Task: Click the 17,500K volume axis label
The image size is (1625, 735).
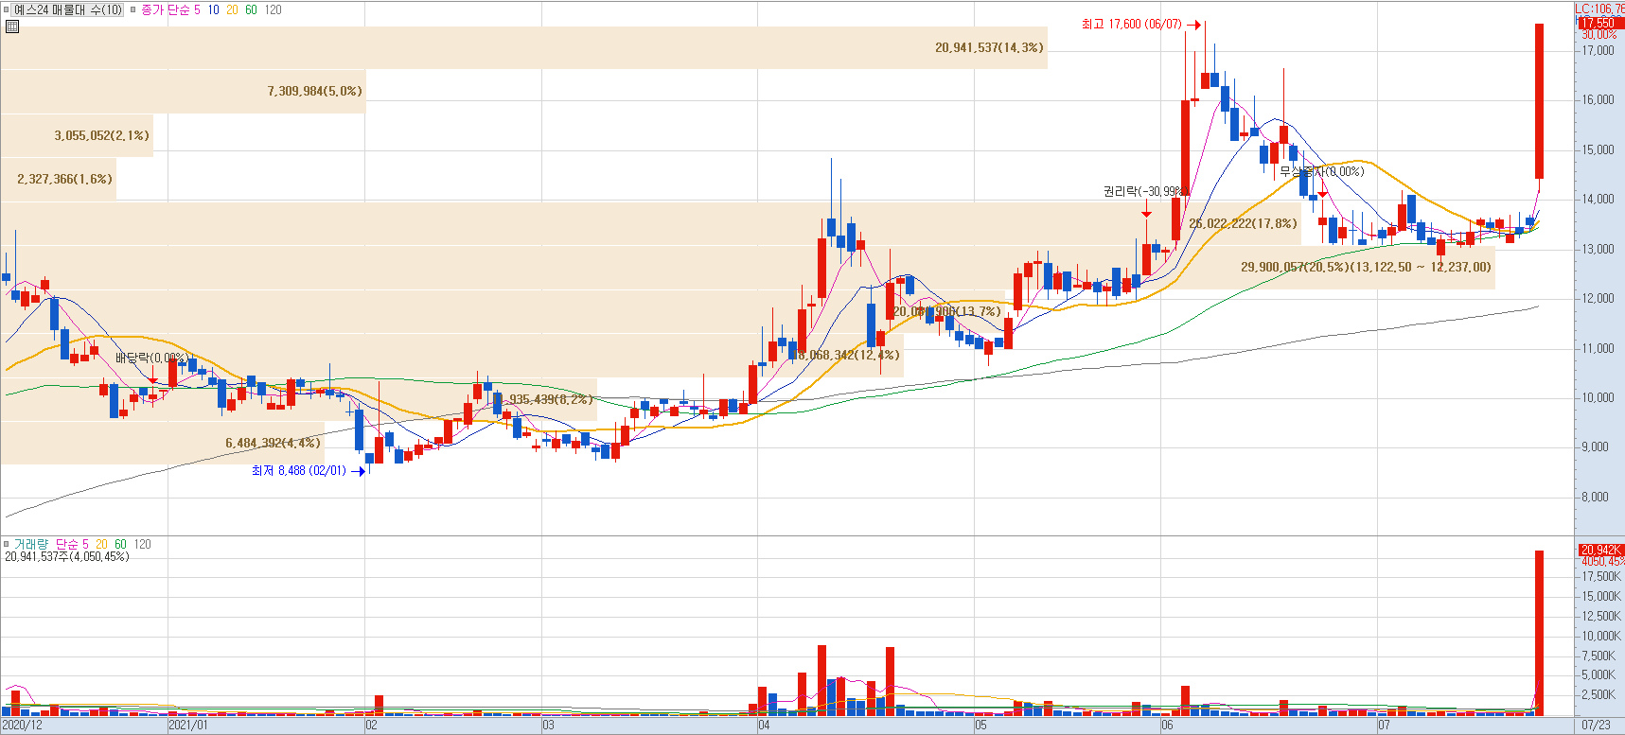Action: point(1602,576)
